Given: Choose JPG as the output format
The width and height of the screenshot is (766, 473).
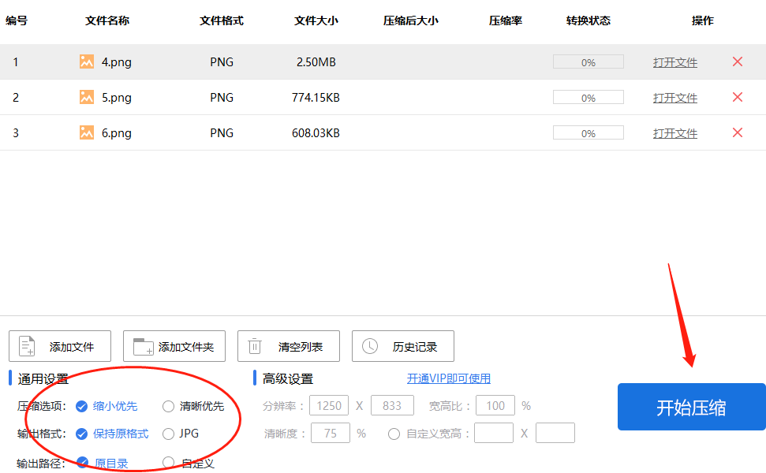Looking at the screenshot, I should [167, 433].
